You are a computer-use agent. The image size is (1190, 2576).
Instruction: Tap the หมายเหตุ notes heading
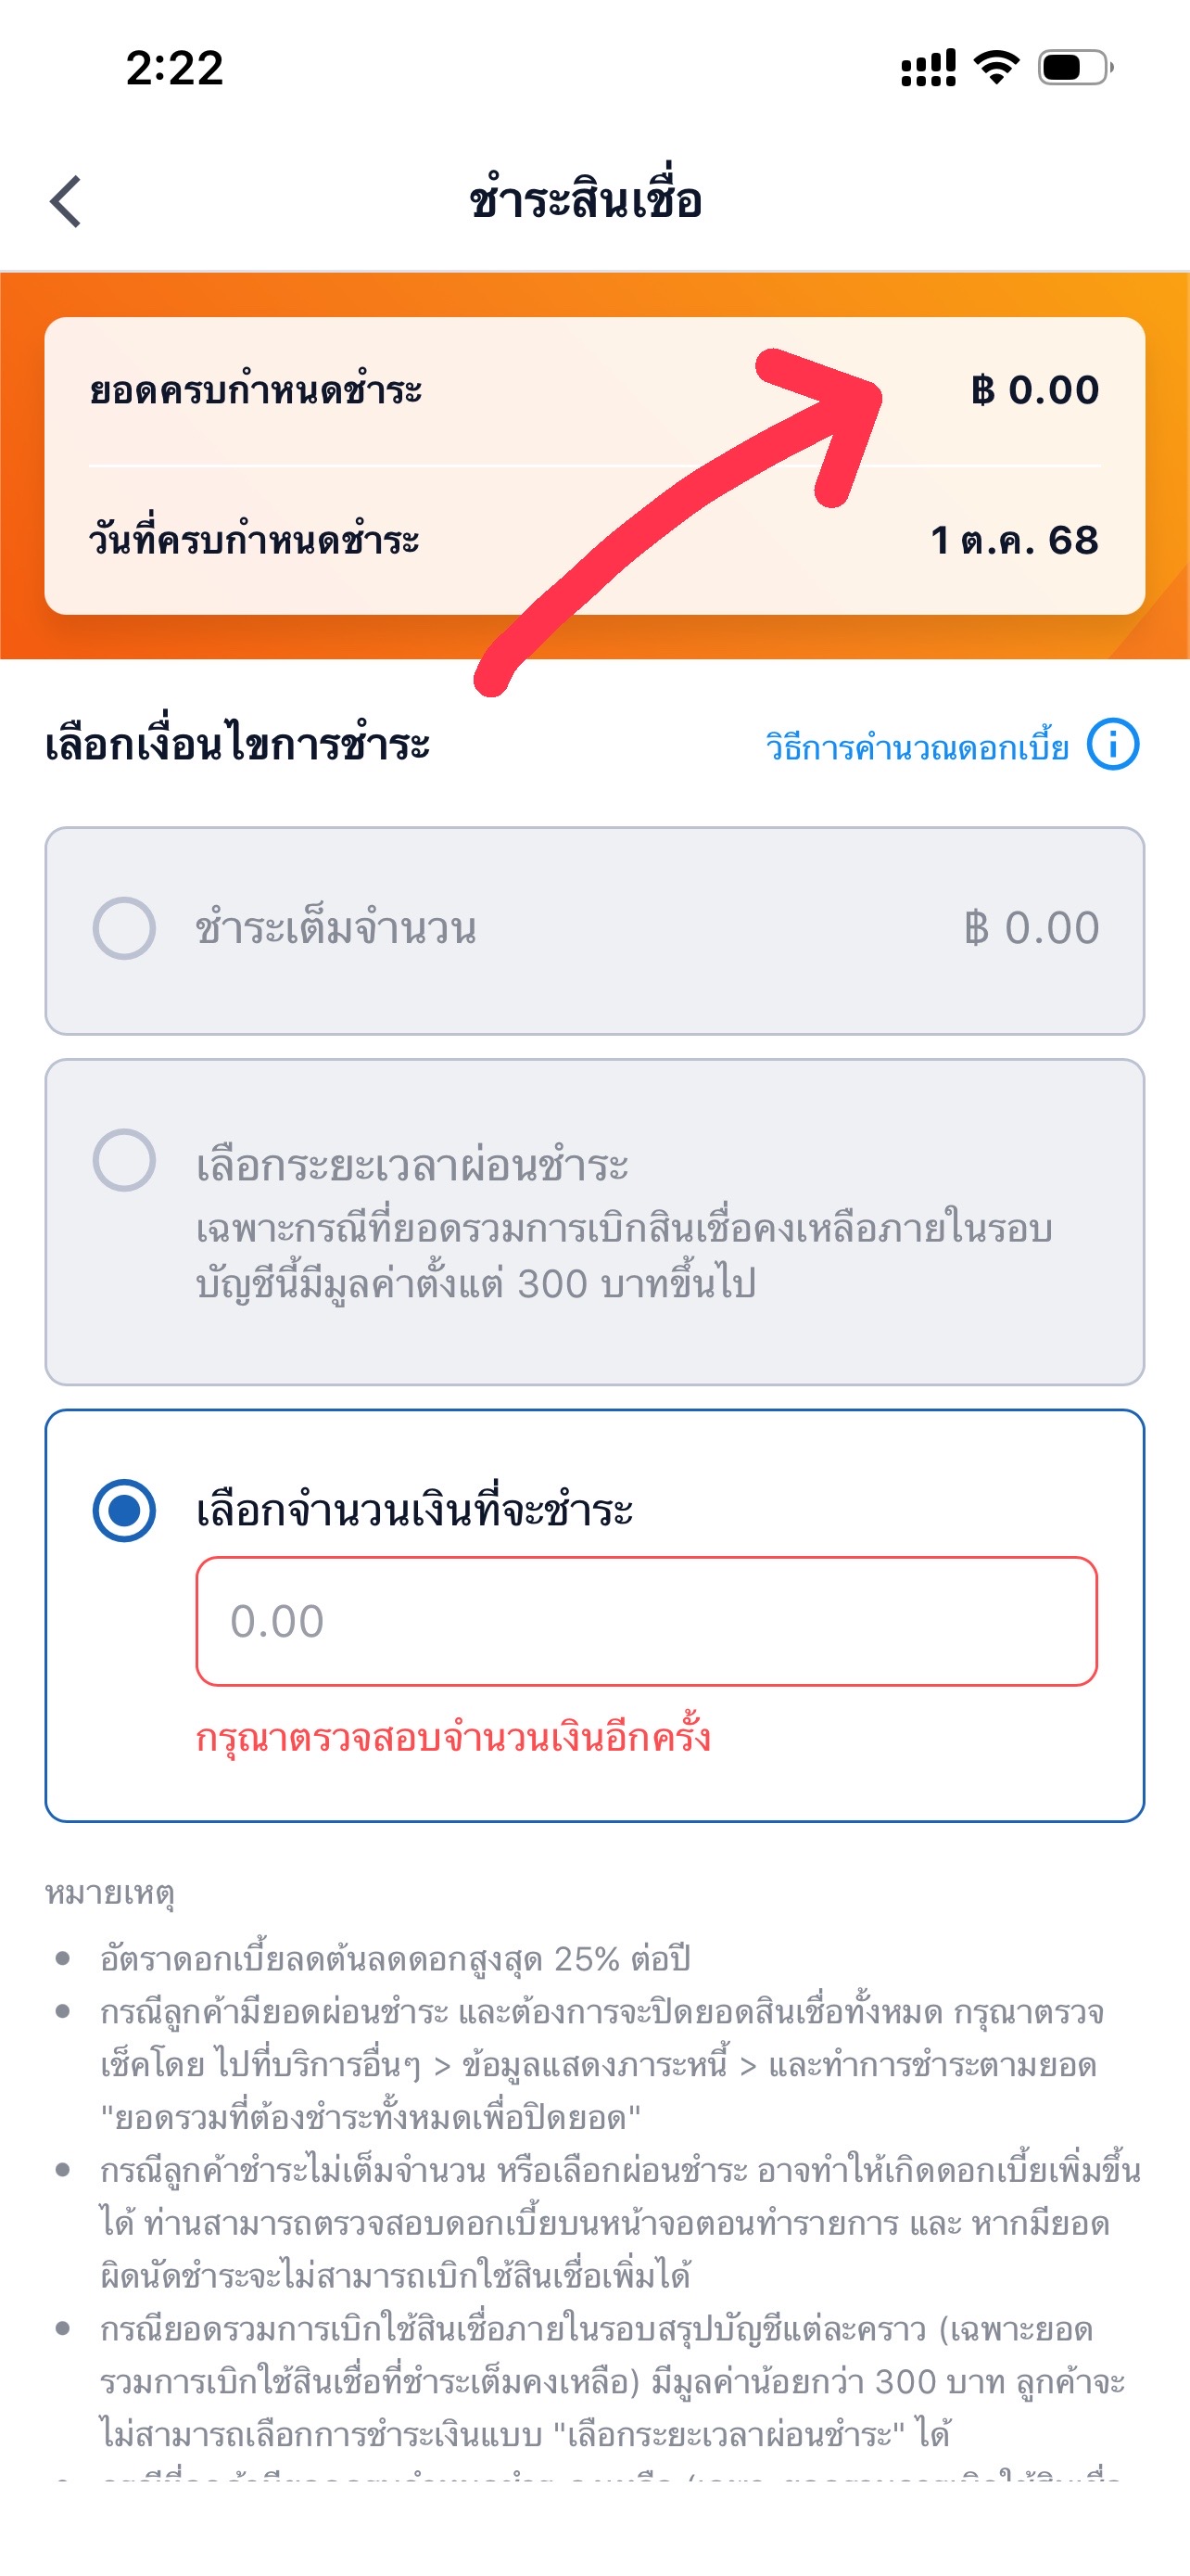(x=110, y=1893)
